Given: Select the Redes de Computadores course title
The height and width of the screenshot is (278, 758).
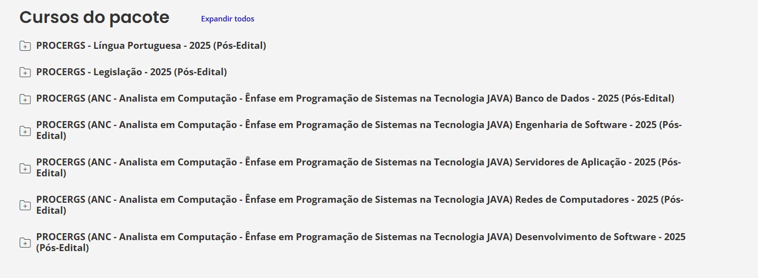Looking at the screenshot, I should pos(360,200).
